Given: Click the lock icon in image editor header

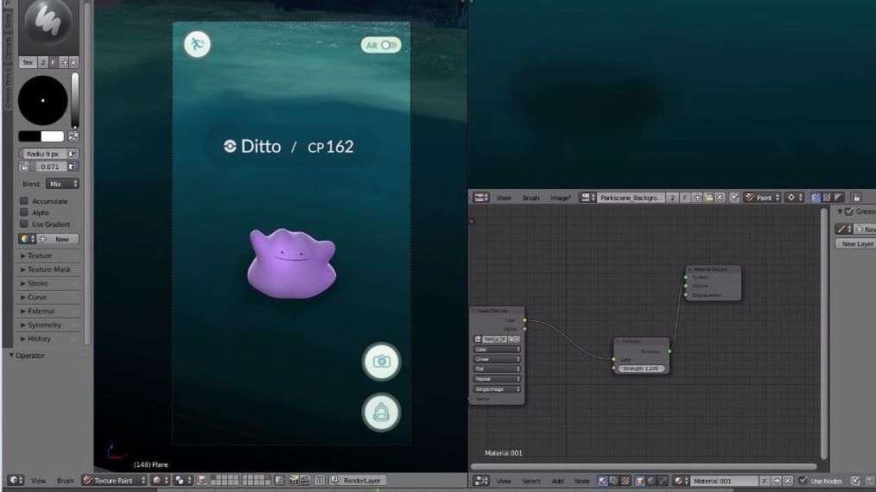Looking at the screenshot, I should coord(856,198).
